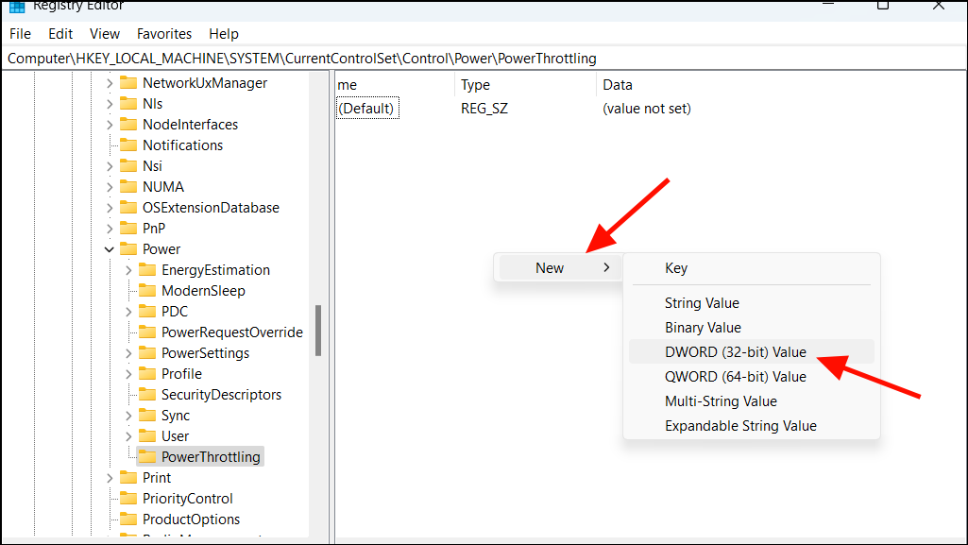
Task: Expand the PowerSettings subkey chevron
Action: 128,353
